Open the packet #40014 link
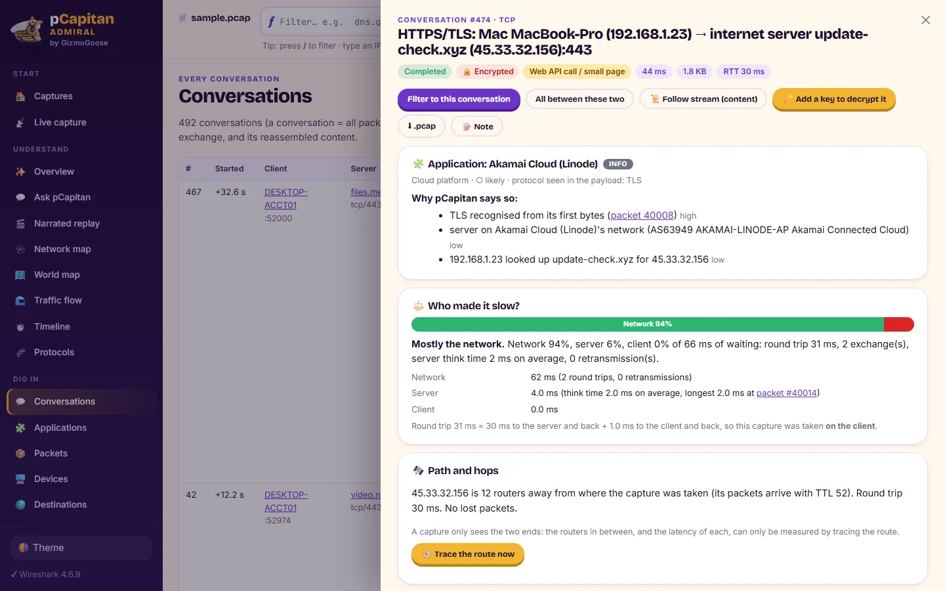 (786, 393)
